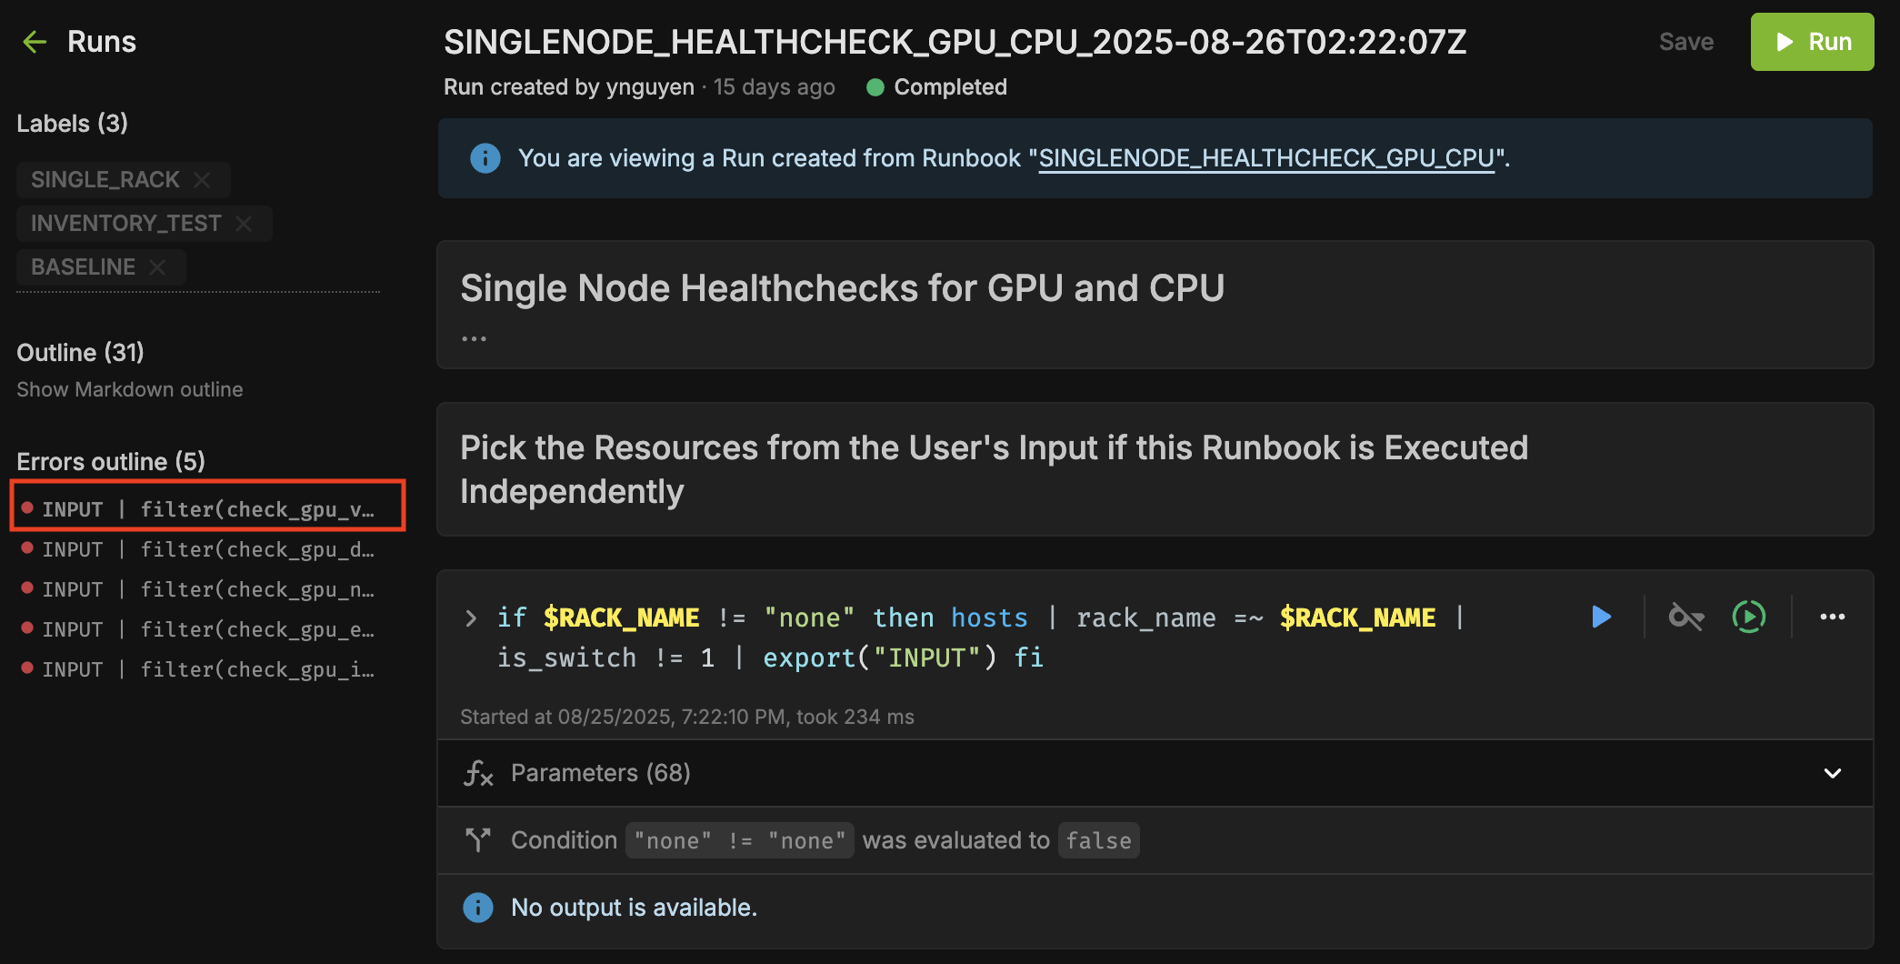Click the info icon beside No output

[478, 908]
